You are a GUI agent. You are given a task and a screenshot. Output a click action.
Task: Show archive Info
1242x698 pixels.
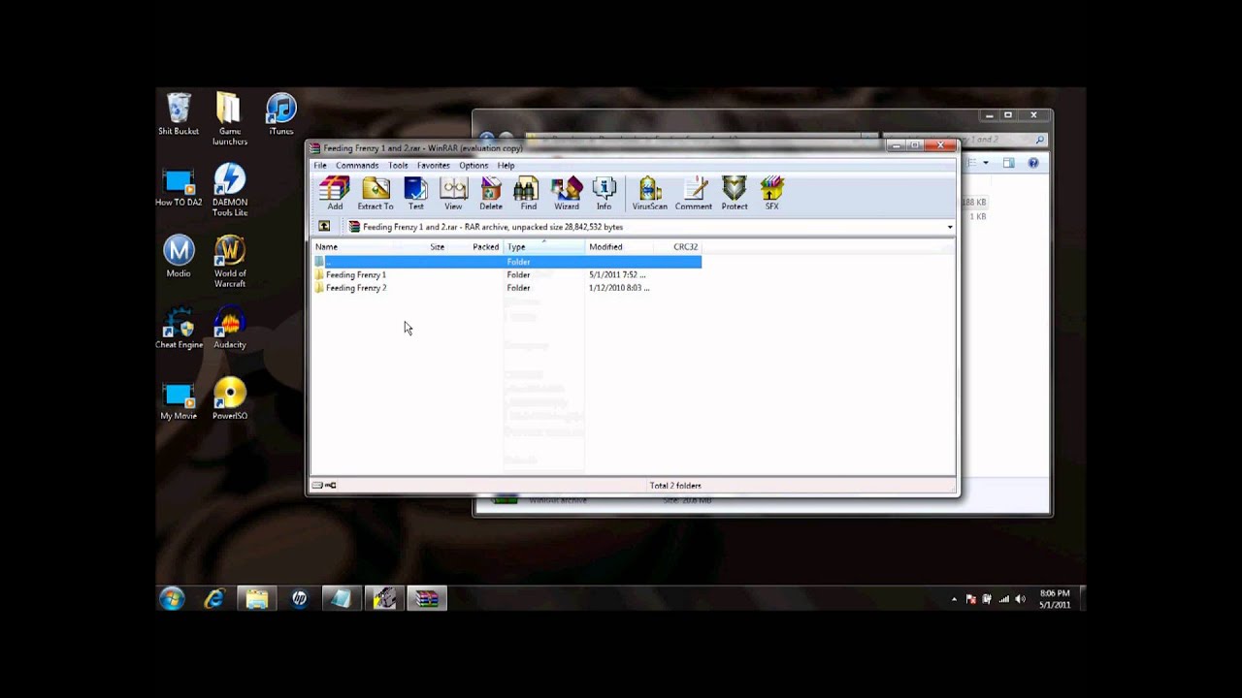click(x=604, y=194)
